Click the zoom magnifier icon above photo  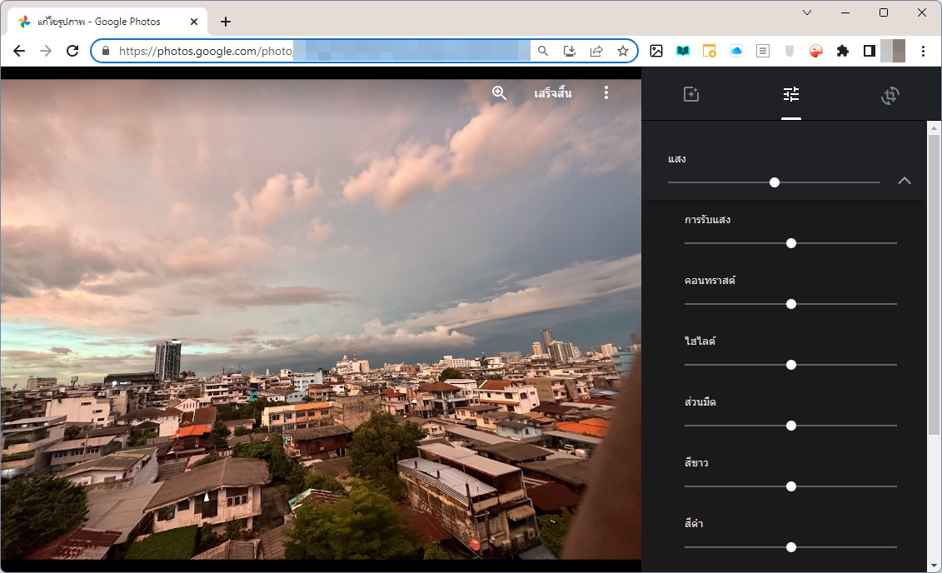499,93
